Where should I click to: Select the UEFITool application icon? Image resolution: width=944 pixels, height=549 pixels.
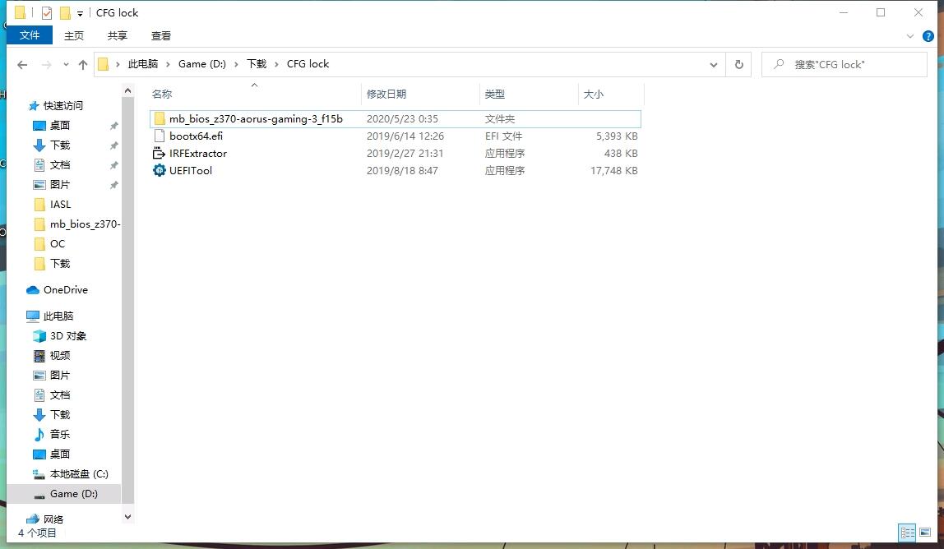click(x=159, y=170)
